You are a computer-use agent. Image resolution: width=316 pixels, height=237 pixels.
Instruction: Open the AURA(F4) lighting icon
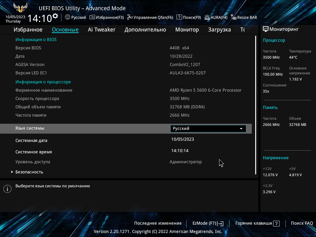click(207, 17)
